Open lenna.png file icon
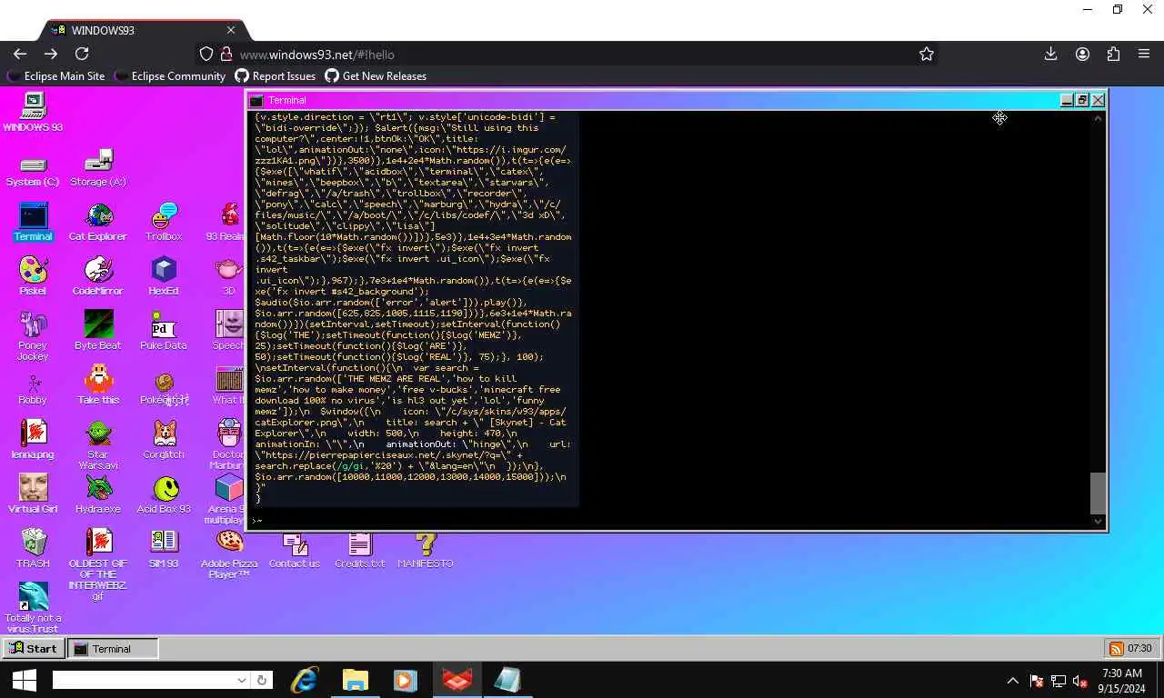The height and width of the screenshot is (698, 1164). (33, 440)
